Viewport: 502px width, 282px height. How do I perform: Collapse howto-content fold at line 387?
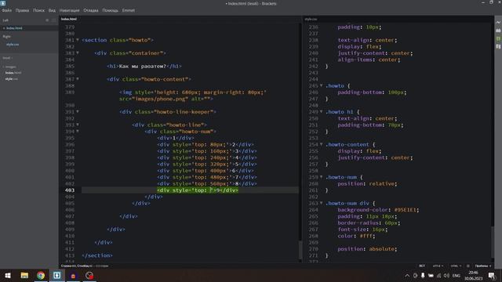[78, 79]
